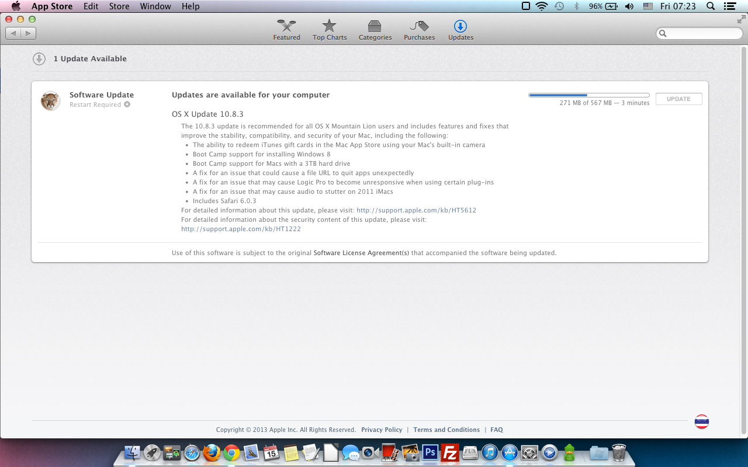Image resolution: width=748 pixels, height=467 pixels.
Task: Launch Firefox from the Dock
Action: click(x=212, y=452)
